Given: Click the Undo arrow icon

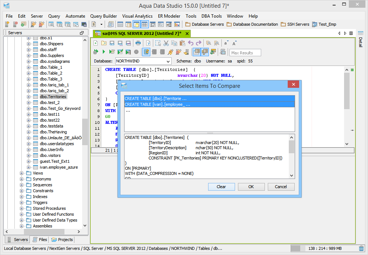Looking at the screenshot, I should click(x=190, y=43).
